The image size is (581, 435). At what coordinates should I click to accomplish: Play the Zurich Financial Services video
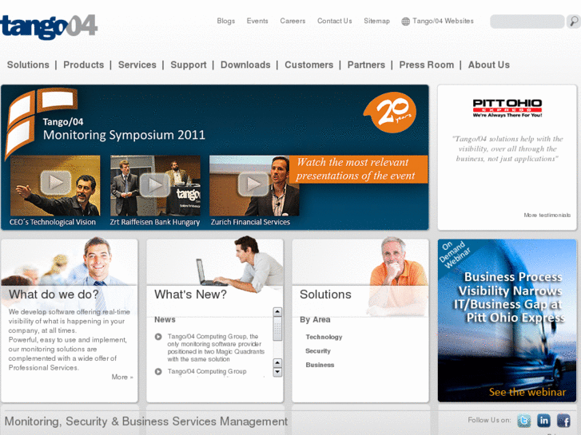[253, 184]
